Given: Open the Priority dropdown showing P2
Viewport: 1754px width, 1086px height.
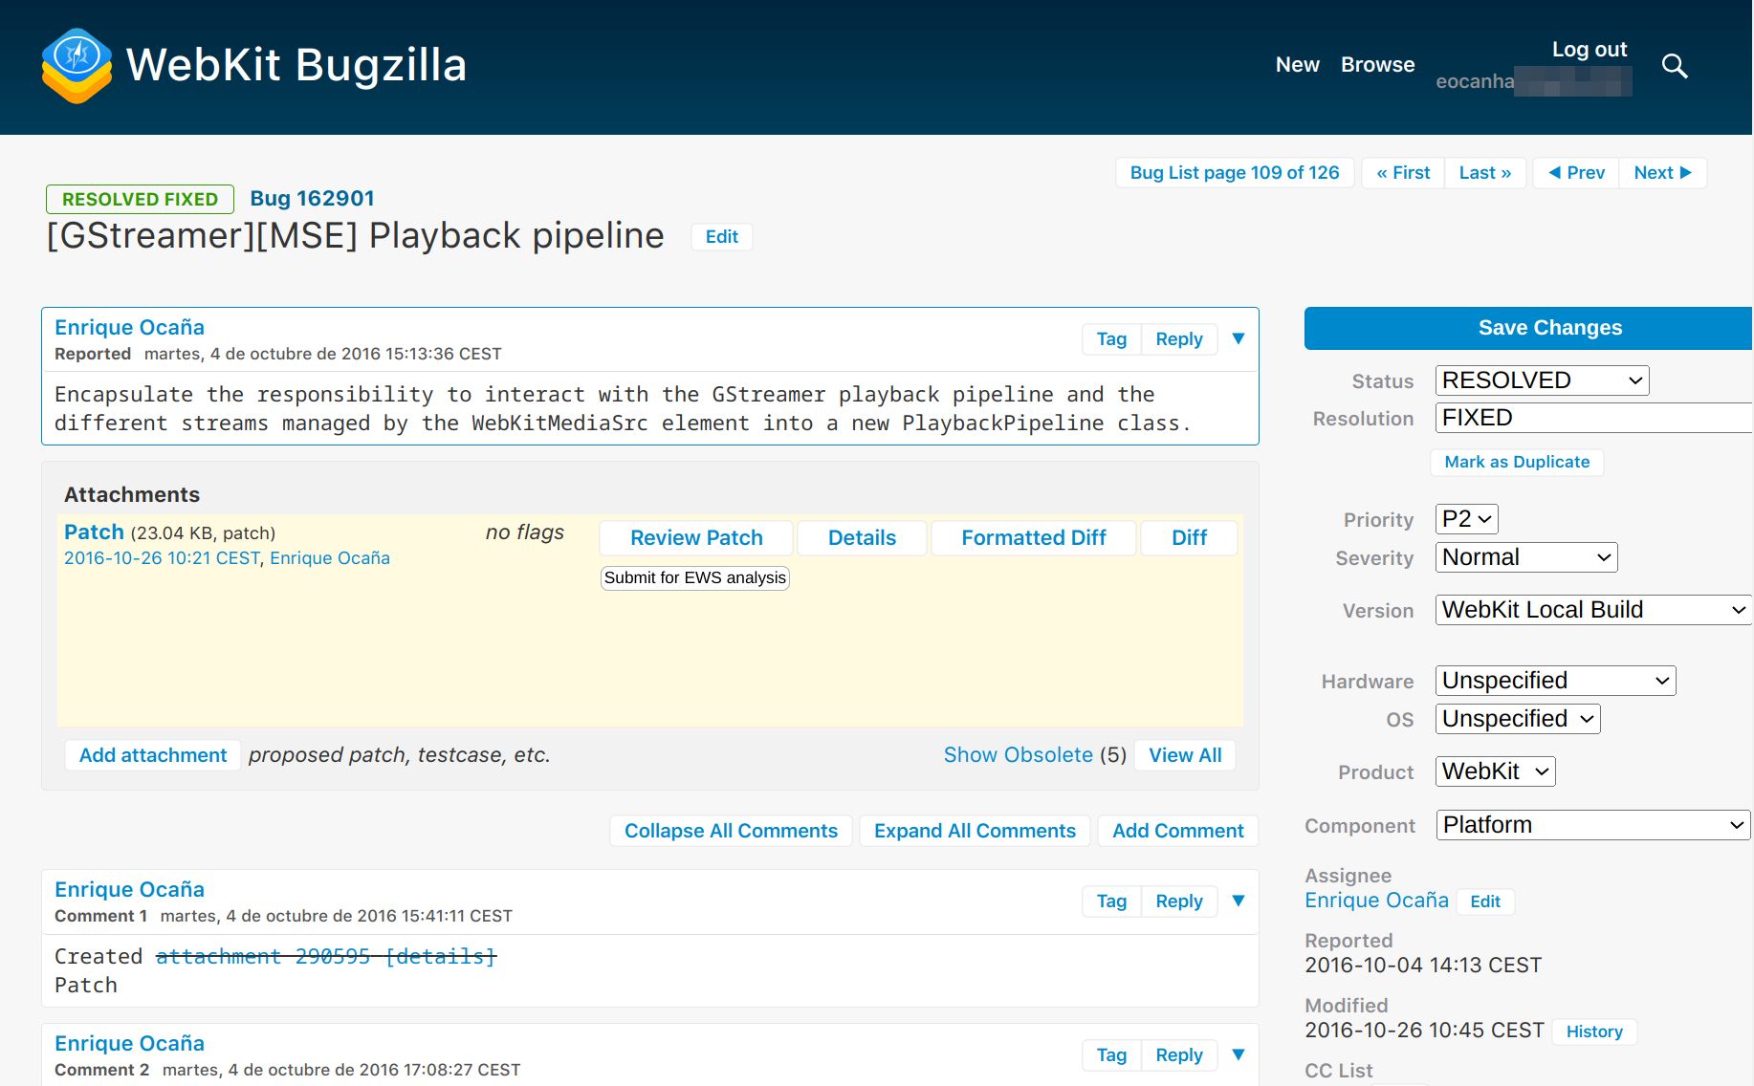Looking at the screenshot, I should (1466, 519).
